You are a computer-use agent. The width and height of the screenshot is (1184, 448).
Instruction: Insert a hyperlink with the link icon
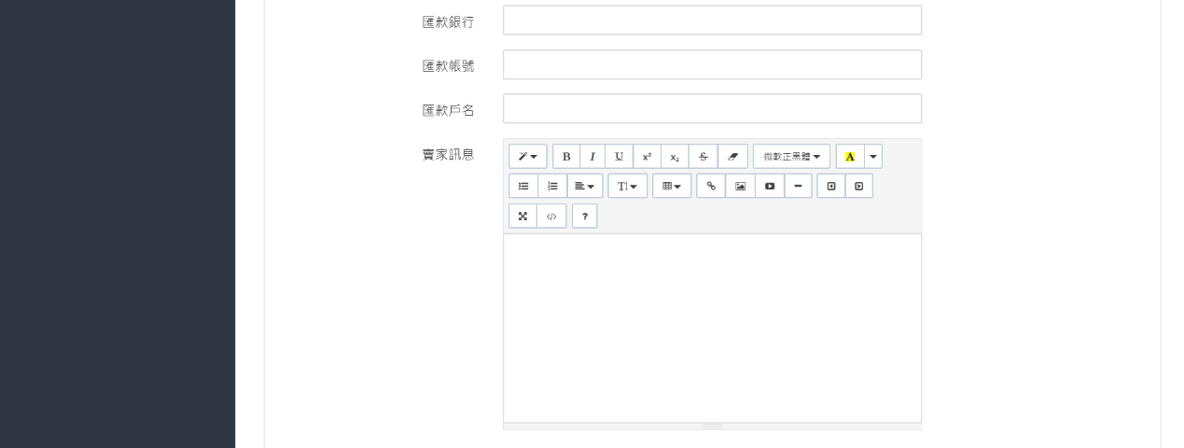[711, 187]
